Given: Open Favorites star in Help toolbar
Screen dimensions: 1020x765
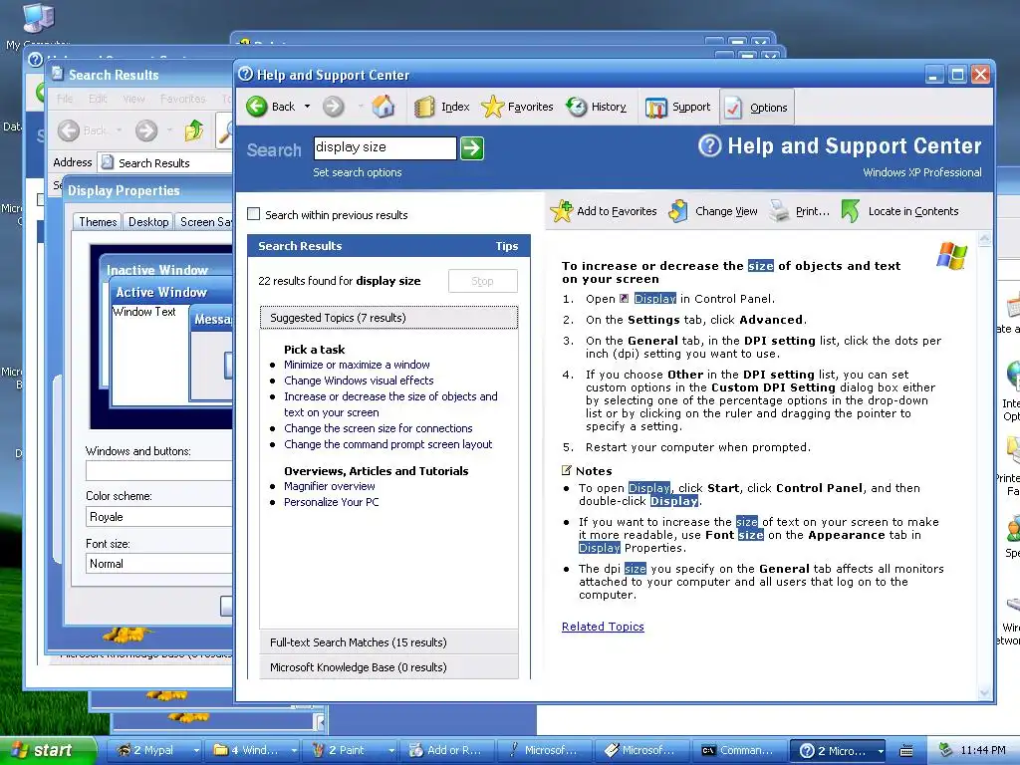Looking at the screenshot, I should coord(492,107).
